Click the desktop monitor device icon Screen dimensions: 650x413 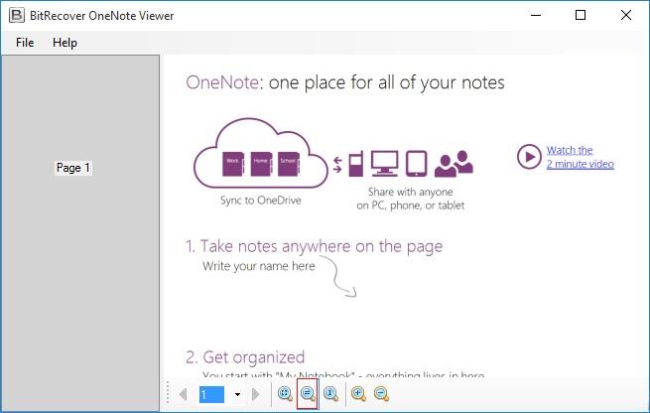click(x=384, y=164)
